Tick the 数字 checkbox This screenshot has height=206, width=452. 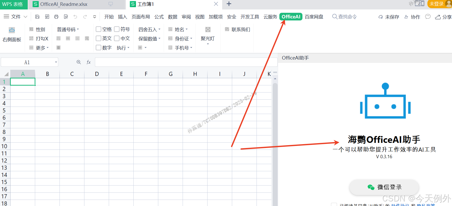point(99,48)
